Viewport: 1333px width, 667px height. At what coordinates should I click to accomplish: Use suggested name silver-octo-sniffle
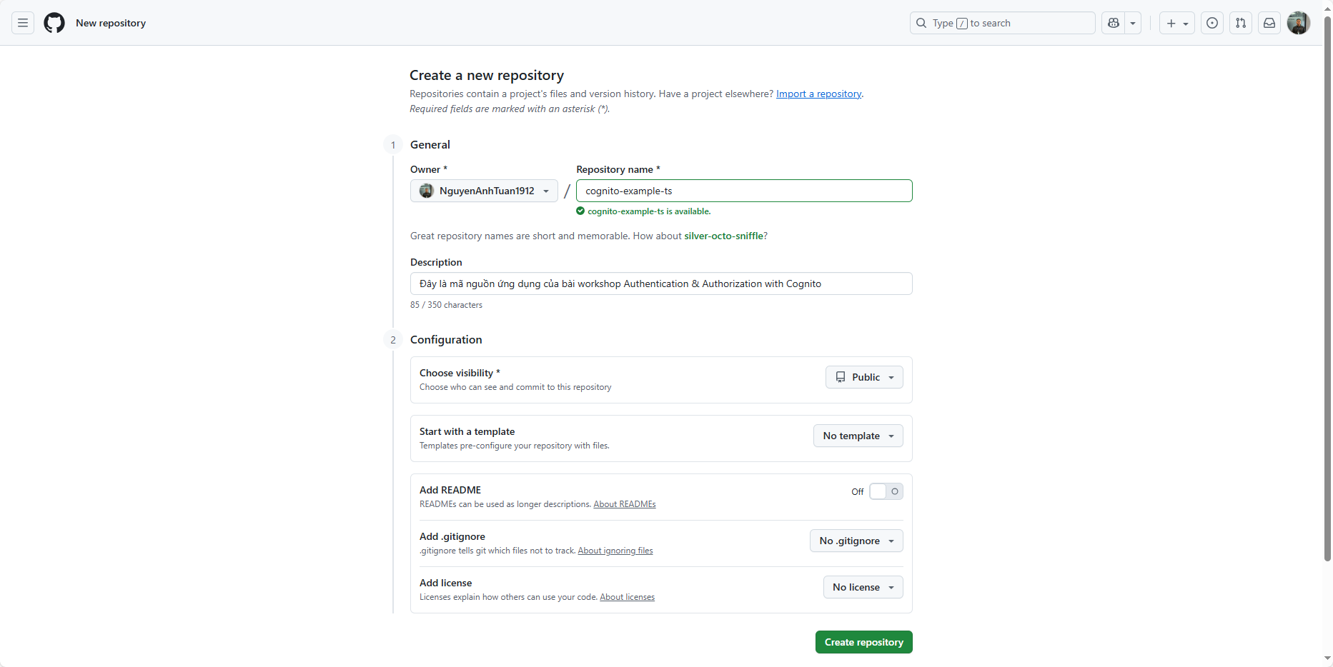click(723, 236)
